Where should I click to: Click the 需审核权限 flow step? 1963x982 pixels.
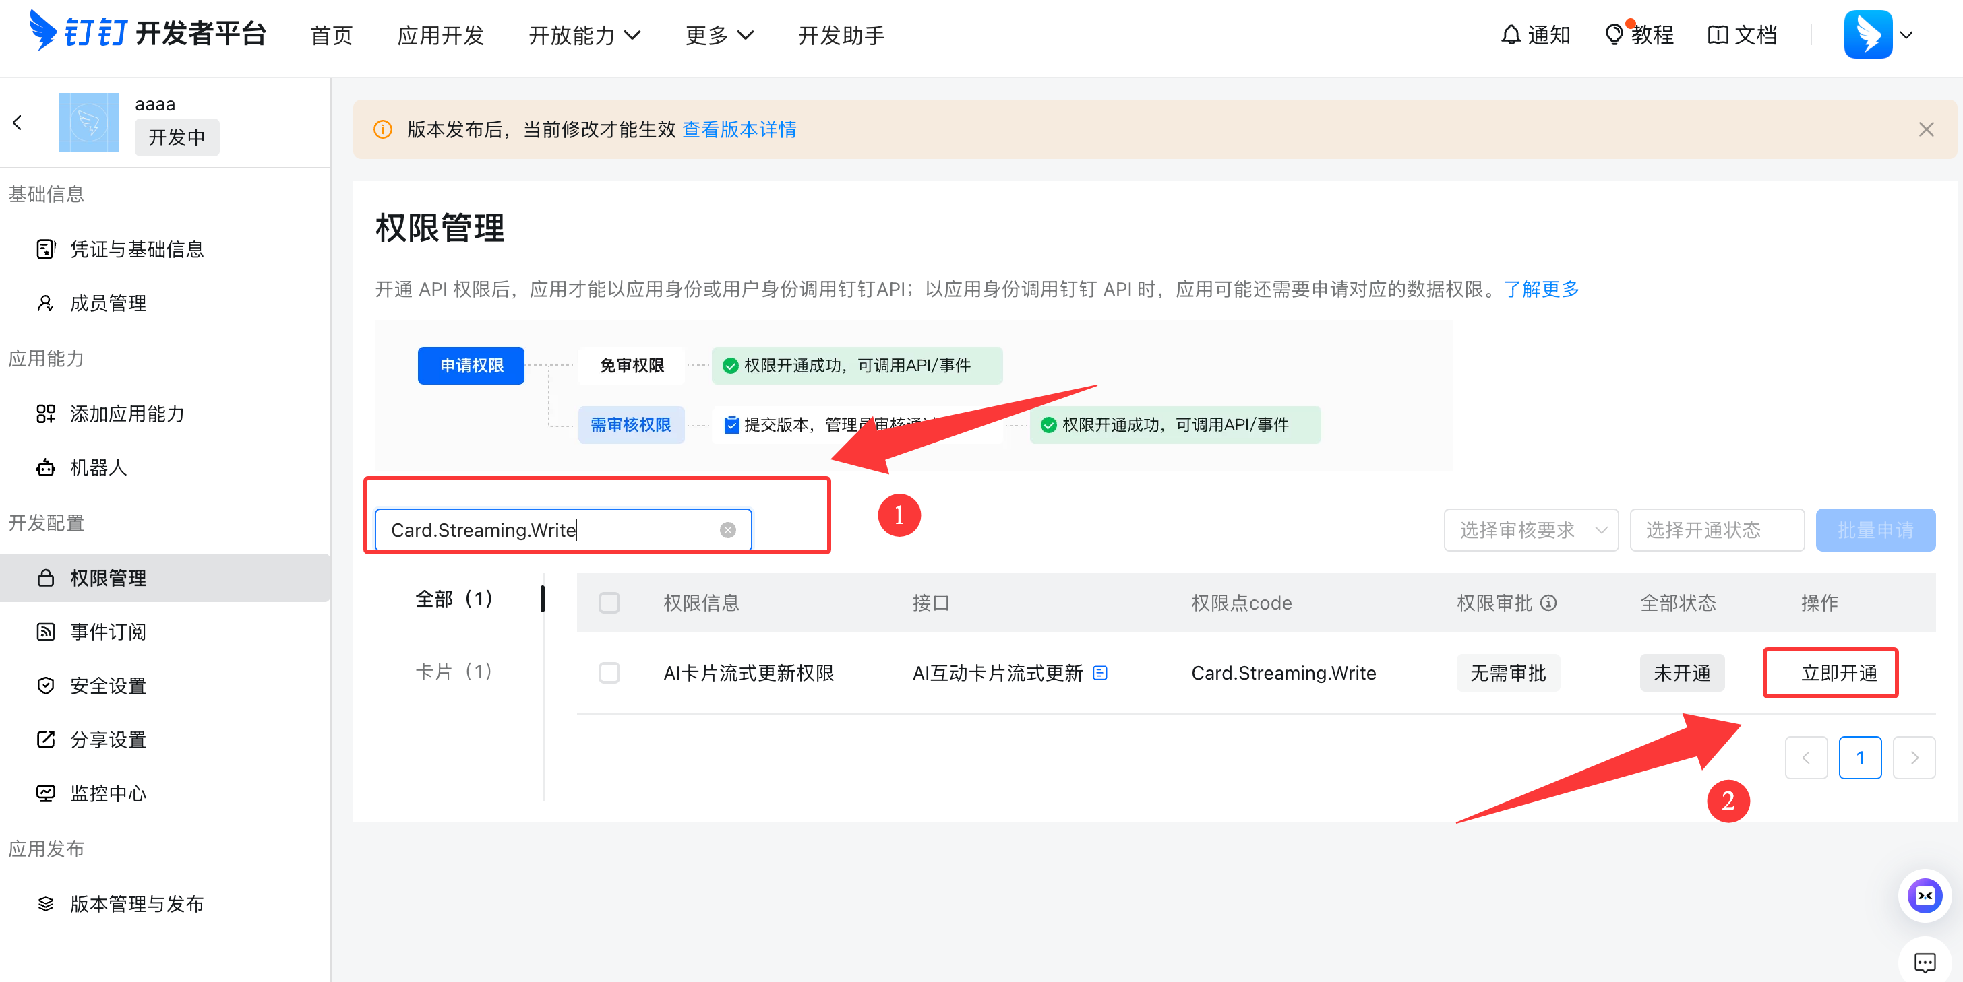click(x=630, y=425)
